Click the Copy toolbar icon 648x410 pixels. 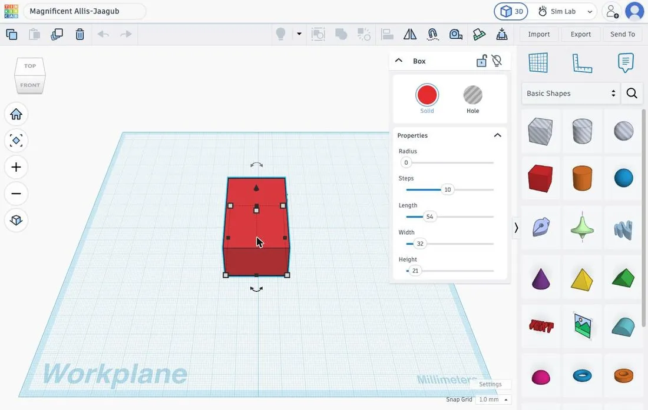tap(12, 34)
